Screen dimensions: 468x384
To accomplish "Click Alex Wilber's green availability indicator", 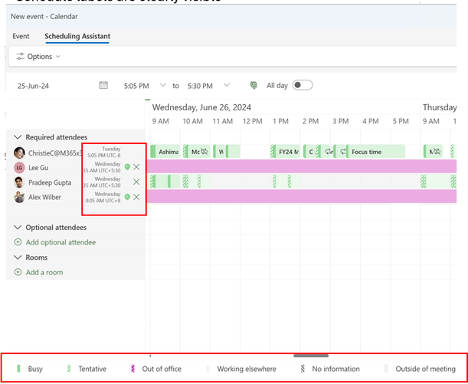I will [127, 197].
